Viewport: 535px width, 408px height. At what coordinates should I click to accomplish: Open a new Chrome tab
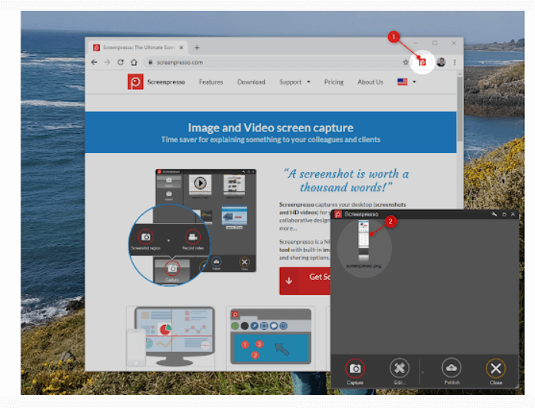click(x=197, y=48)
